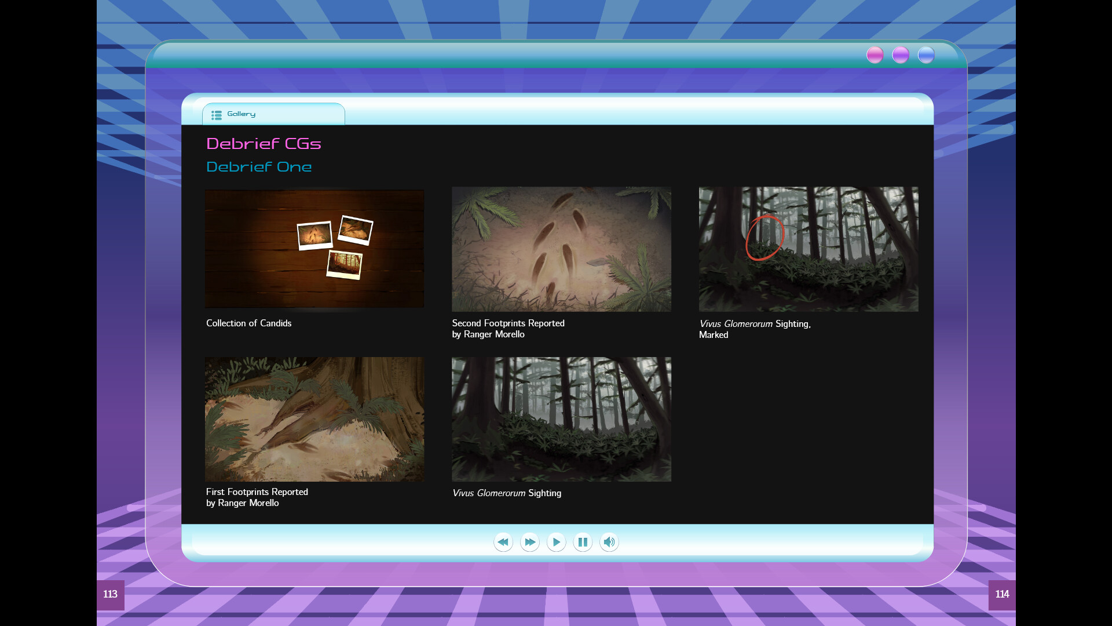
Task: Open the First Footprints Reported image
Action: (x=314, y=419)
